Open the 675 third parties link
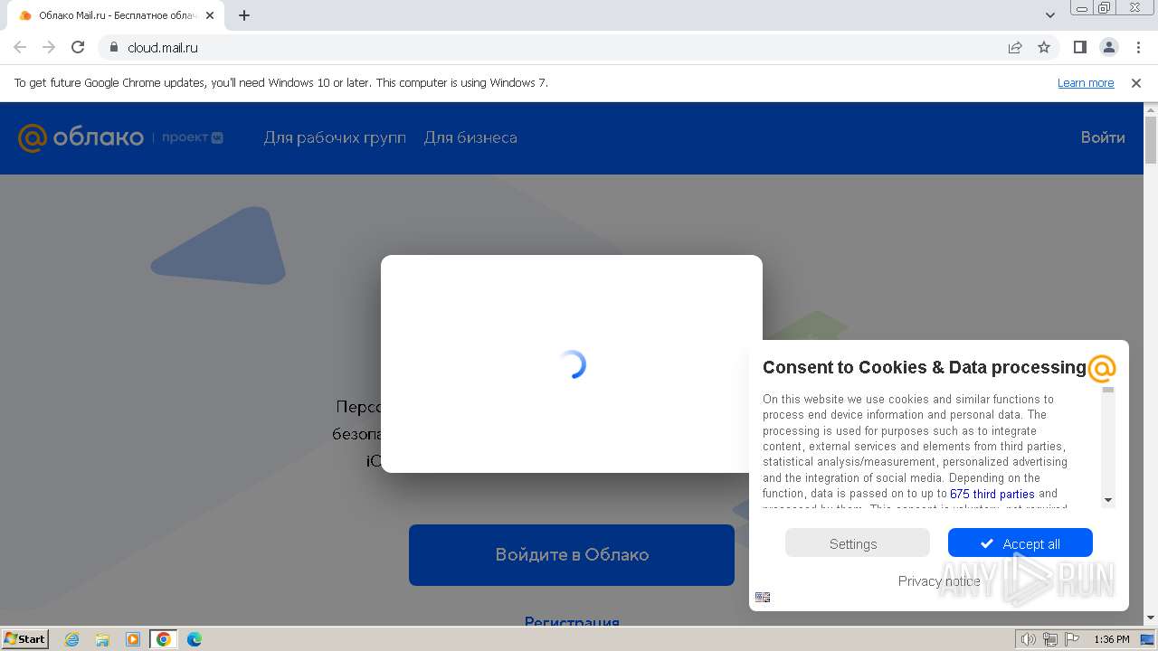Image resolution: width=1158 pixels, height=651 pixels. [x=992, y=494]
